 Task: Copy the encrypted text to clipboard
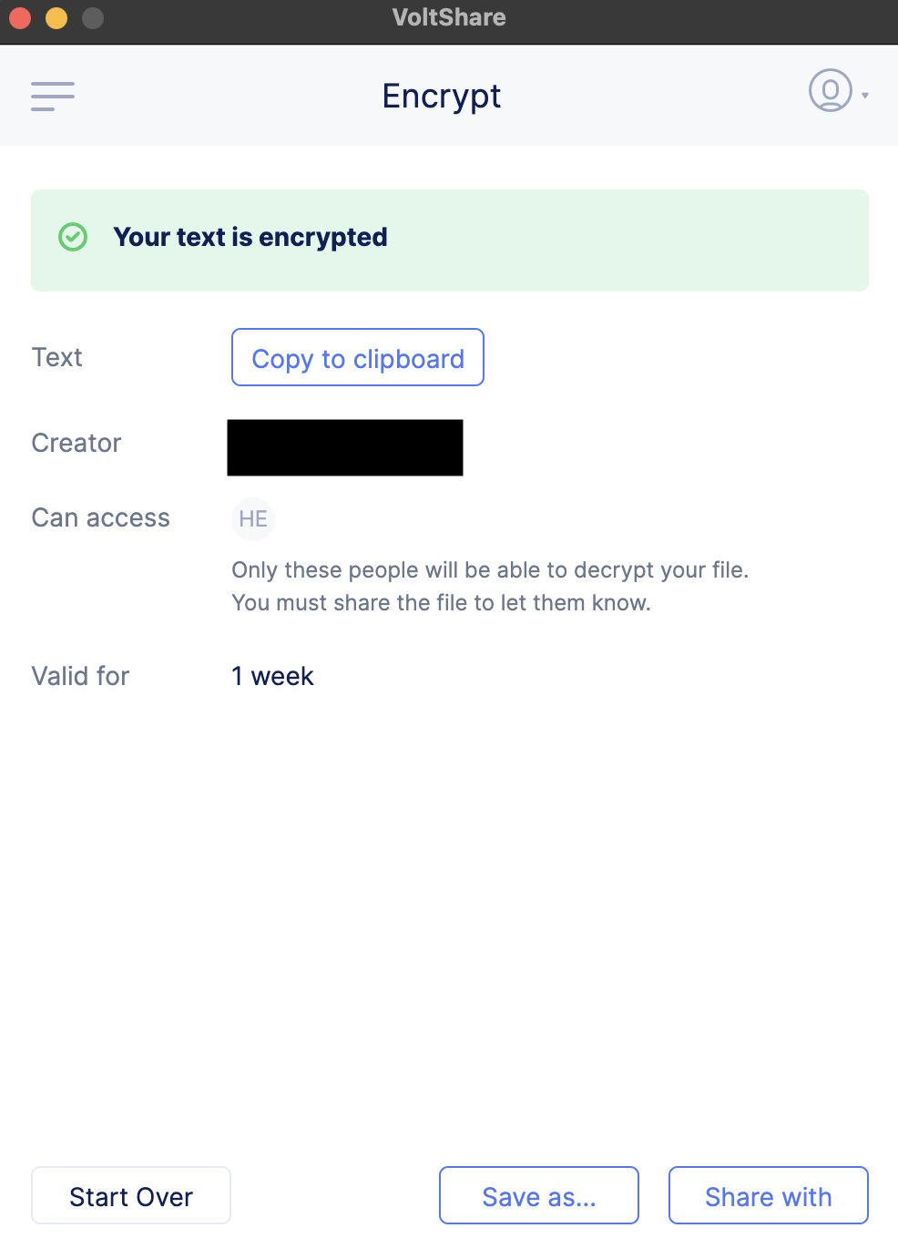click(357, 357)
